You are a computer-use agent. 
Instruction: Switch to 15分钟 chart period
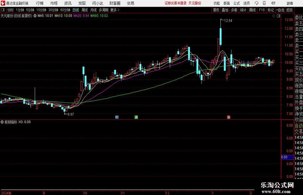[x=41, y=10]
